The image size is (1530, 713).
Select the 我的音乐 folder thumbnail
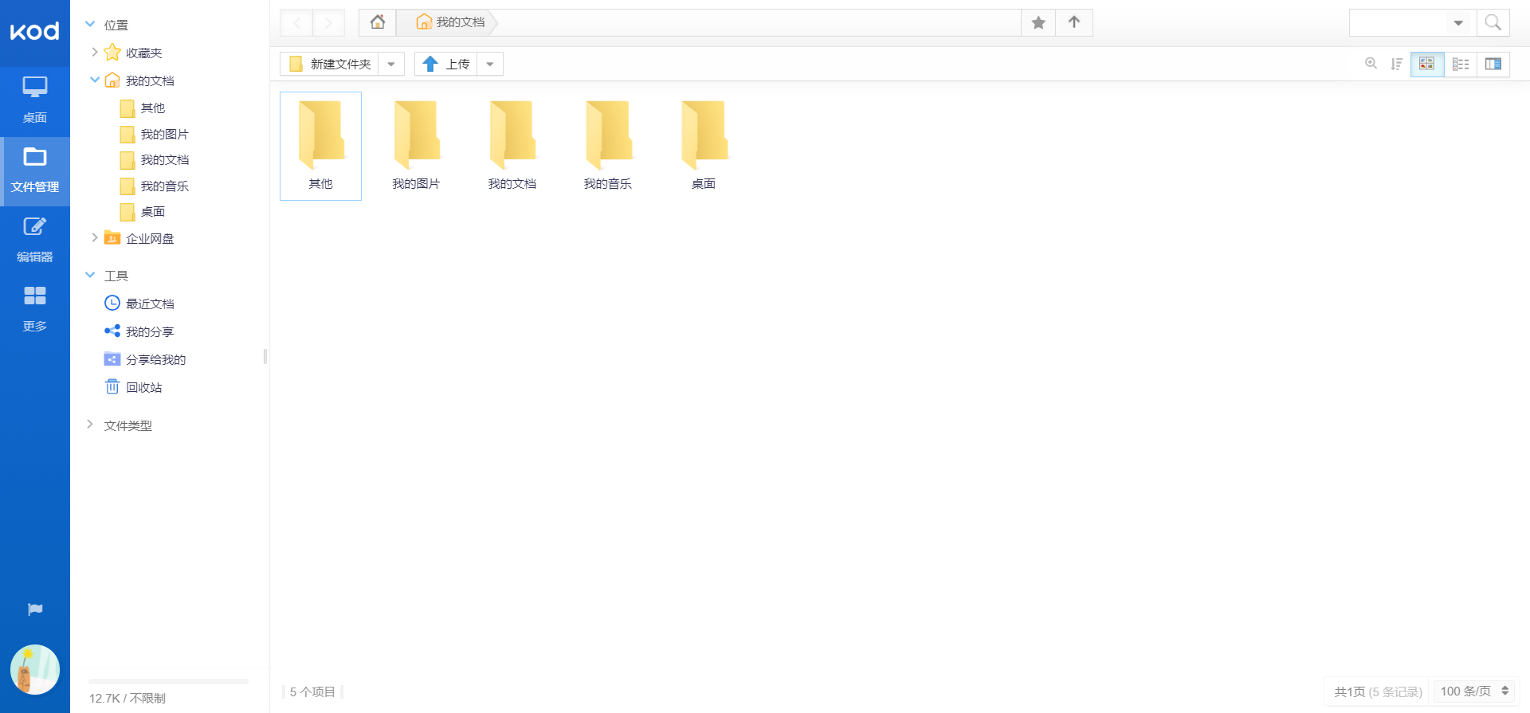click(608, 145)
